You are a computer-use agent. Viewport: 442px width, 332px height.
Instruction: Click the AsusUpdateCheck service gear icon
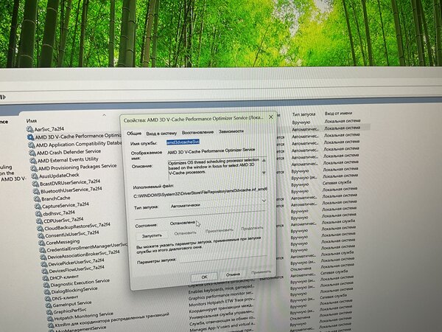click(35, 176)
